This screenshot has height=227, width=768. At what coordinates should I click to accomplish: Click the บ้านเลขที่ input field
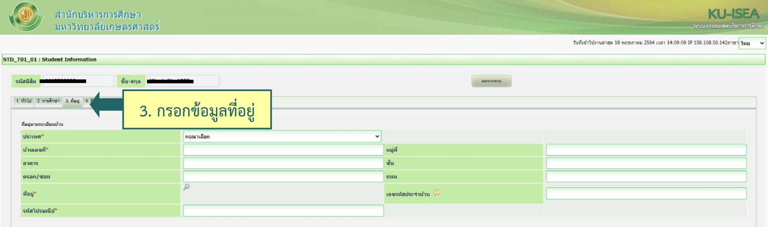[x=283, y=150]
